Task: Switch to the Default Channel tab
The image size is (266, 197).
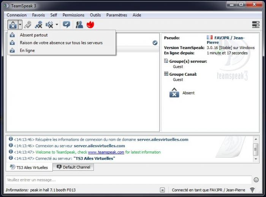Action: pos(73,167)
